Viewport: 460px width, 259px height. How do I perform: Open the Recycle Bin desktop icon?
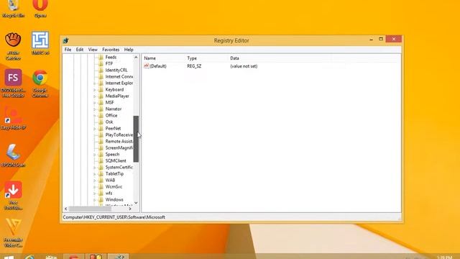pos(13,8)
